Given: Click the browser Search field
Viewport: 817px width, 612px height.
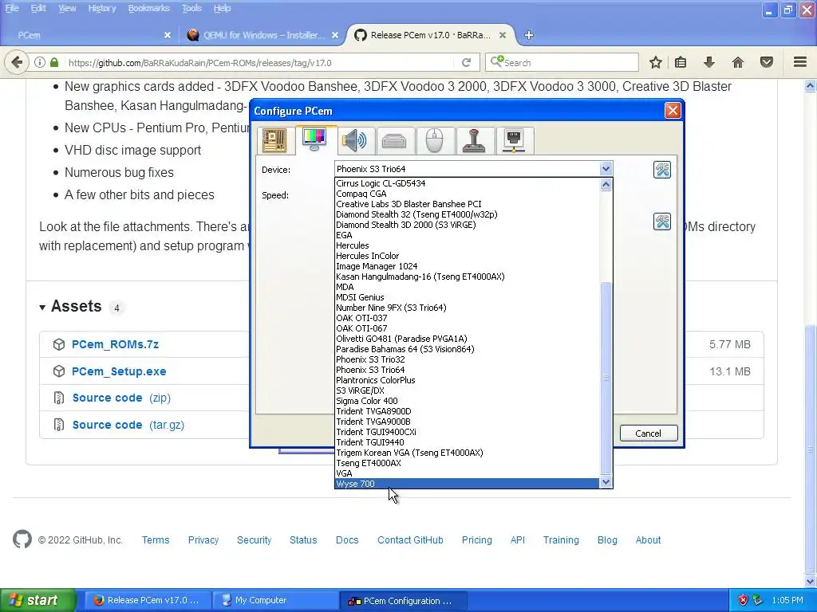Looking at the screenshot, I should [562, 62].
